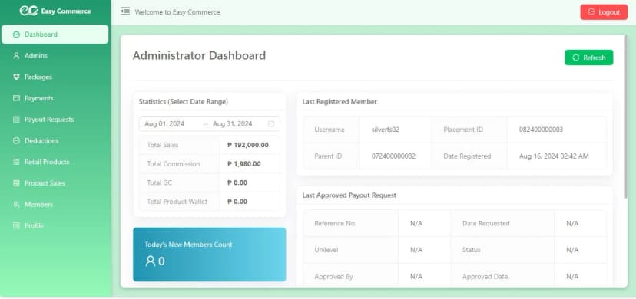The height and width of the screenshot is (299, 636).
Task: Open the Dashboard menu item
Action: pyautogui.click(x=55, y=34)
